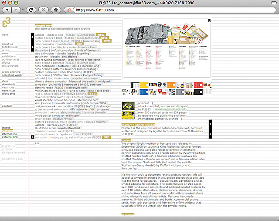Screen dimensions: 279x221
Task: Select the orange grid thumbnail
Action: (x=171, y=85)
